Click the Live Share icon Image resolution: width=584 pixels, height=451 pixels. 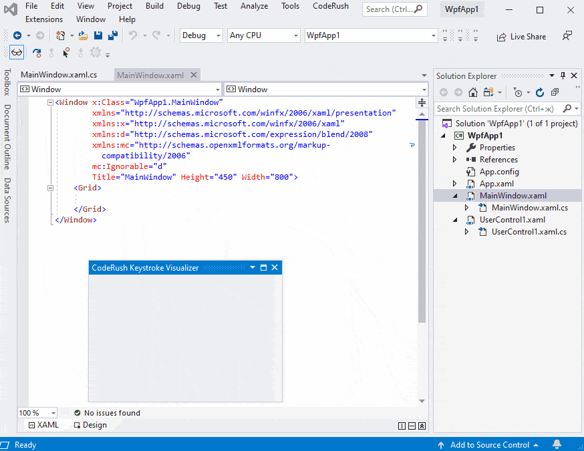pos(522,37)
